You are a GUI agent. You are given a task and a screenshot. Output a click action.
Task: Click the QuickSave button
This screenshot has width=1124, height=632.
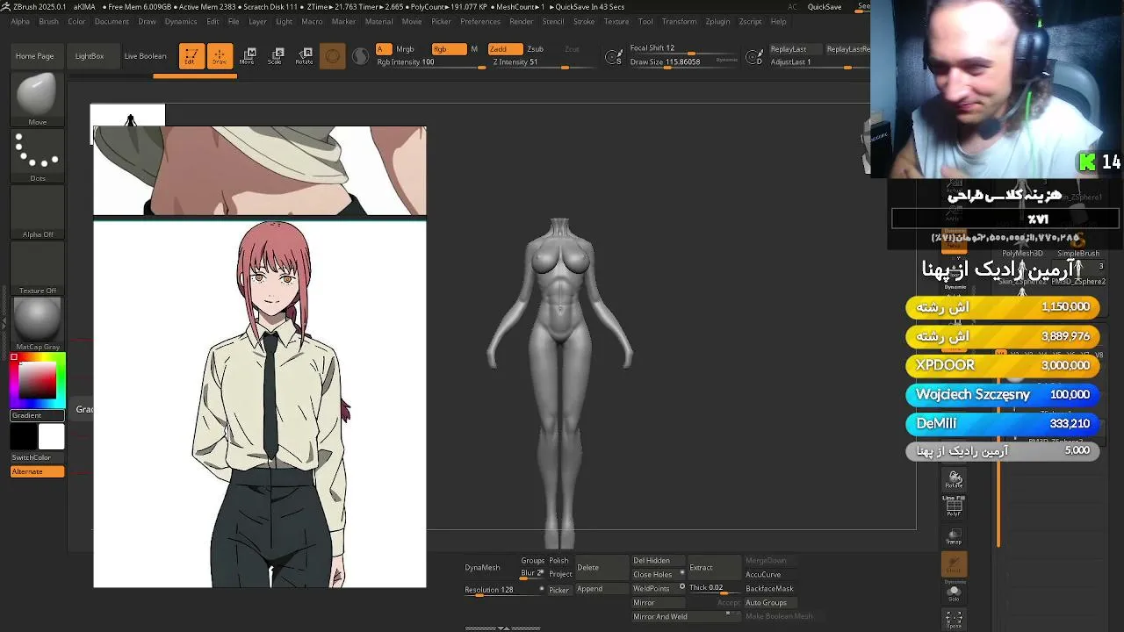[825, 7]
